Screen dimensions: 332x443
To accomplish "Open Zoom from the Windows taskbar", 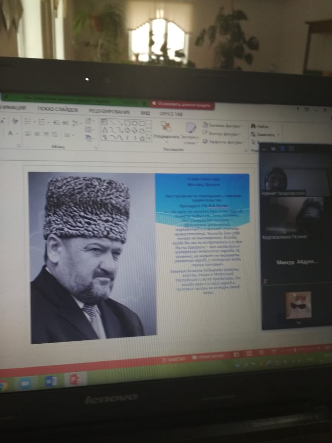I will [26, 383].
